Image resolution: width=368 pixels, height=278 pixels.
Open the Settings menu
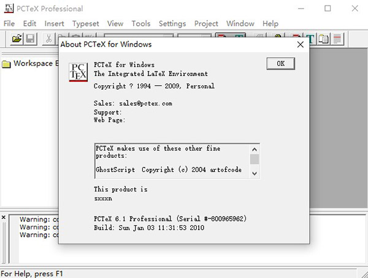coord(172,23)
